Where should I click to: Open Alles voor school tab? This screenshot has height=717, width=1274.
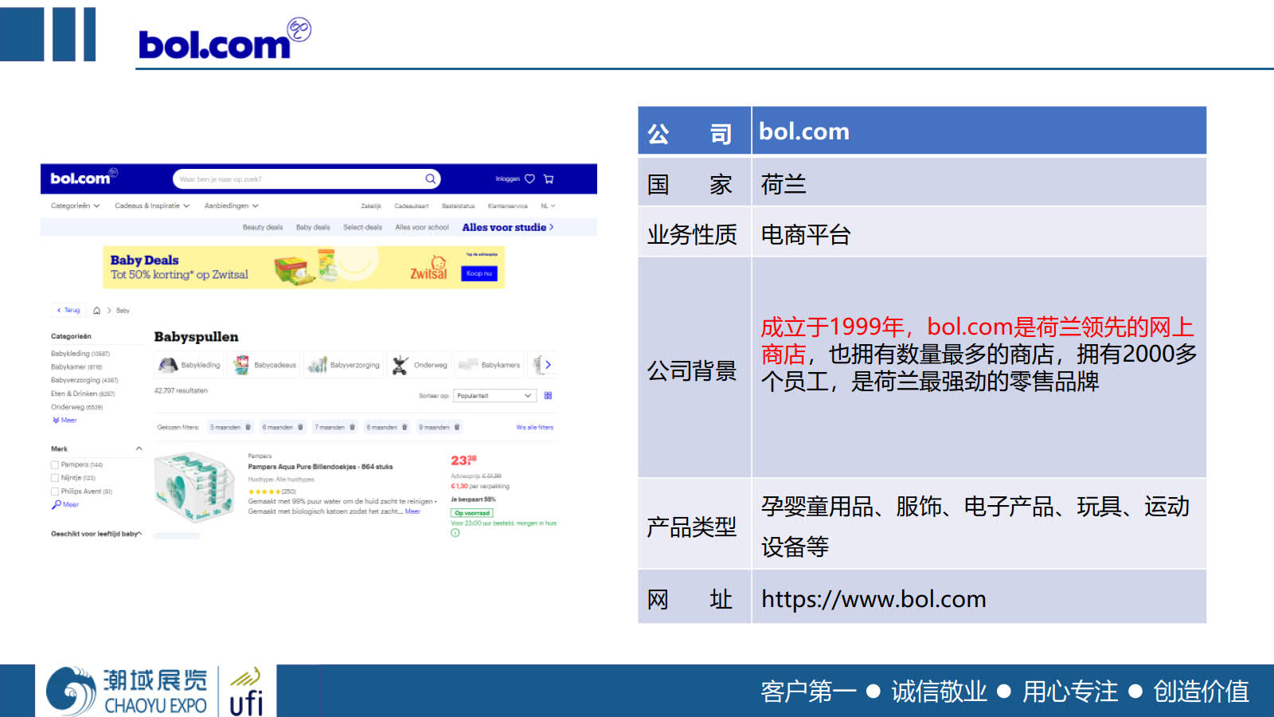(422, 227)
